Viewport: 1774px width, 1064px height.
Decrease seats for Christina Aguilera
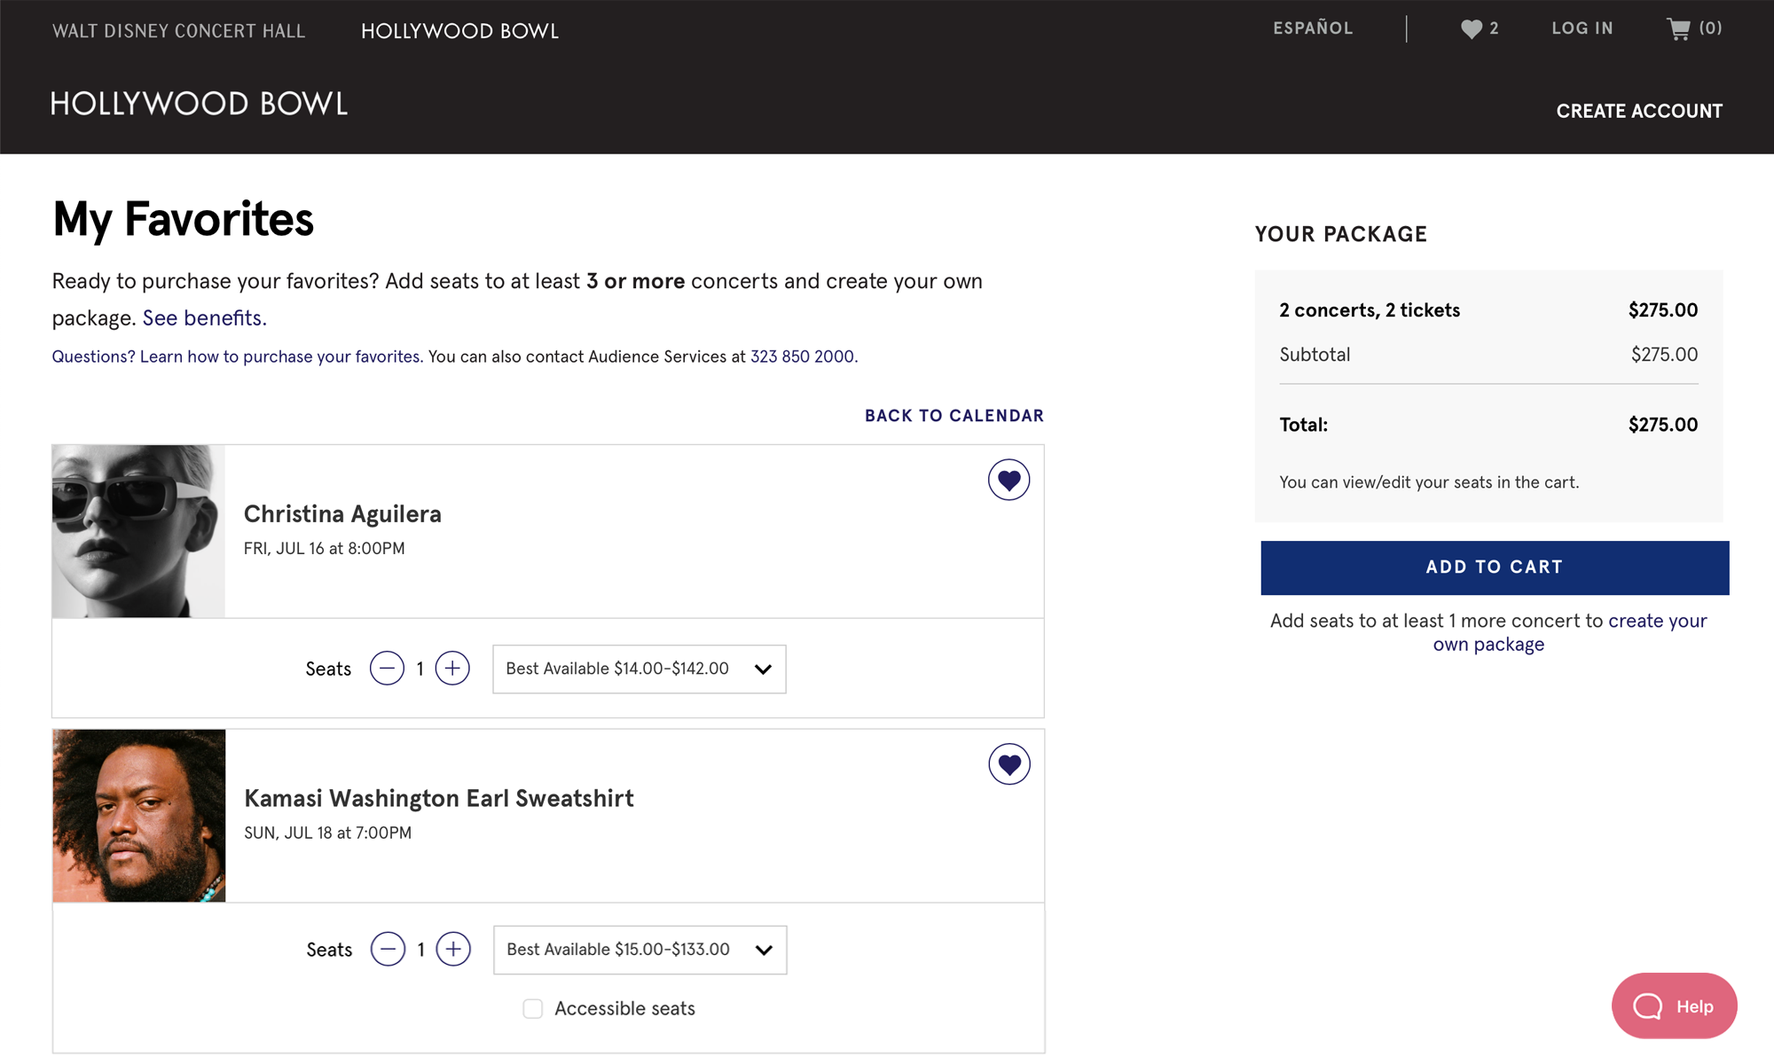click(387, 669)
